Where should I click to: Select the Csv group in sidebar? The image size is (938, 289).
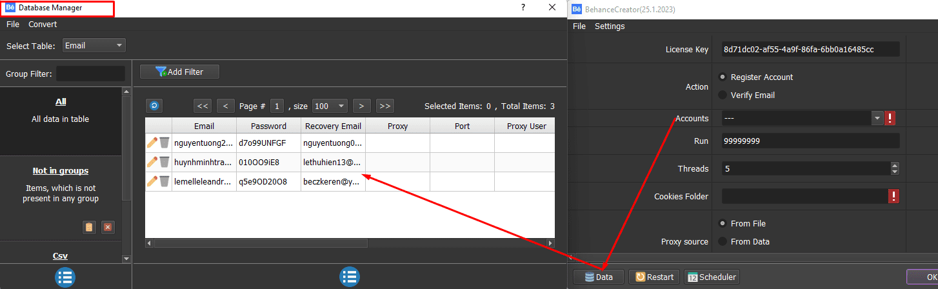pos(61,256)
